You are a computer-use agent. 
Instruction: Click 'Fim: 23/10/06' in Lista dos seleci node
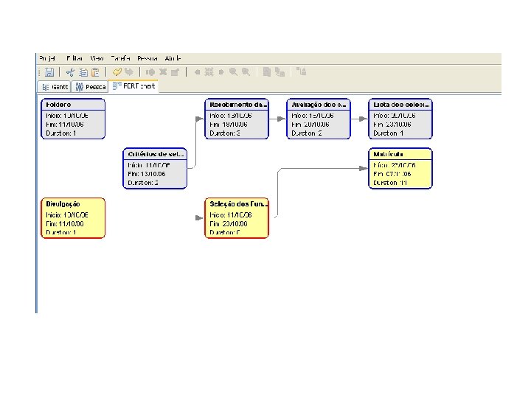(392, 125)
